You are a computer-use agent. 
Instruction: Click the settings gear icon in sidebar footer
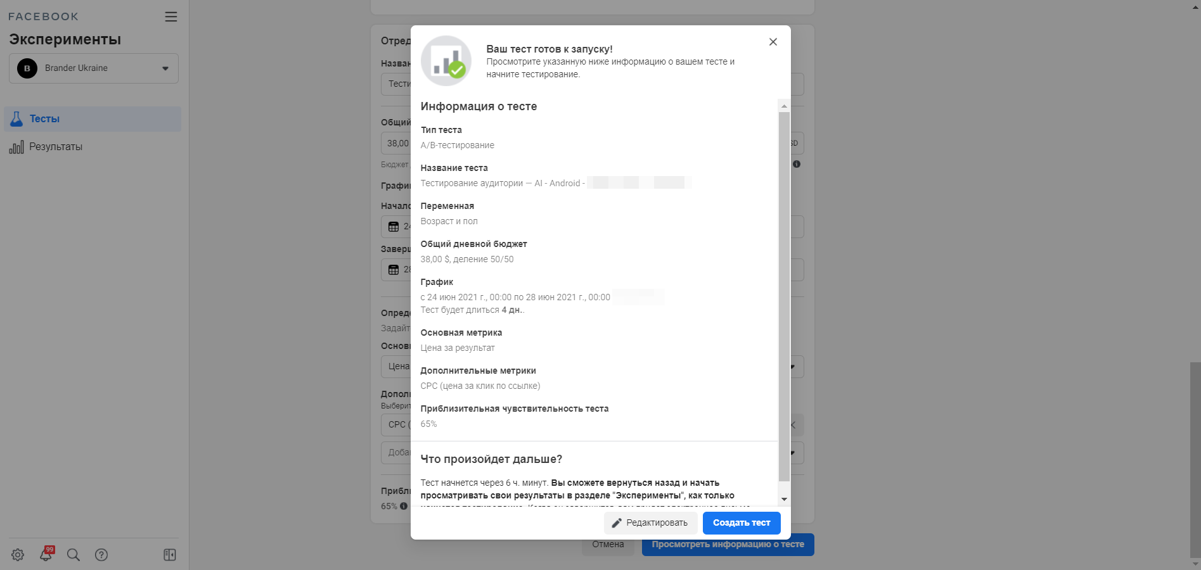point(18,555)
